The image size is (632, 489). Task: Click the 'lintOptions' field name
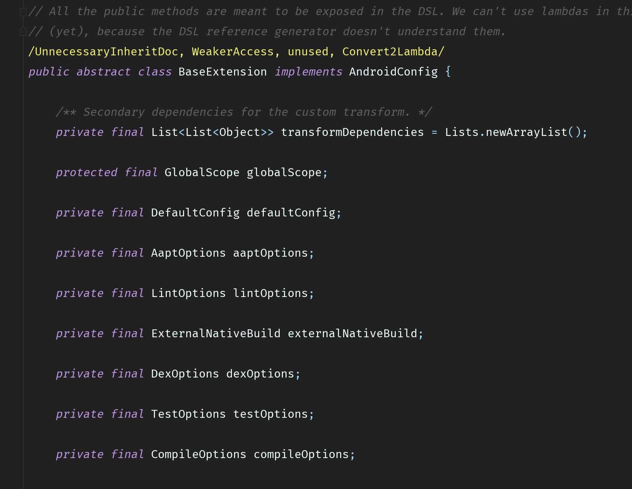[270, 293]
